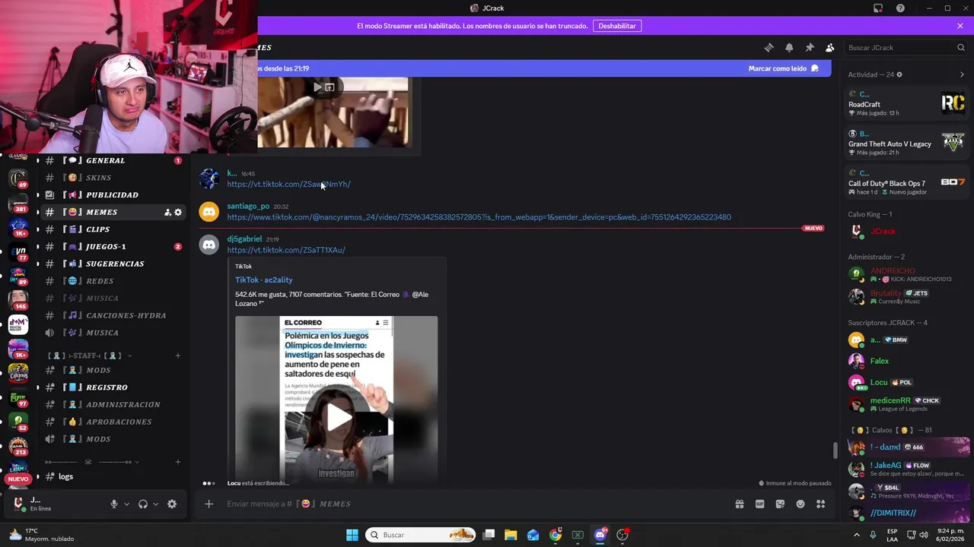
Task: Add a channel to STAFF category
Action: pos(178,356)
